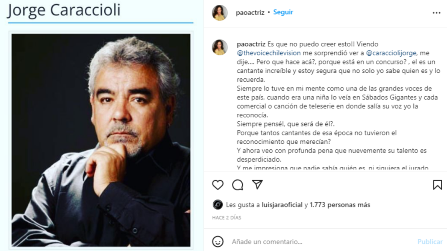Like the post with the heart icon
Viewport: 447px width, 251px height.
(x=218, y=185)
